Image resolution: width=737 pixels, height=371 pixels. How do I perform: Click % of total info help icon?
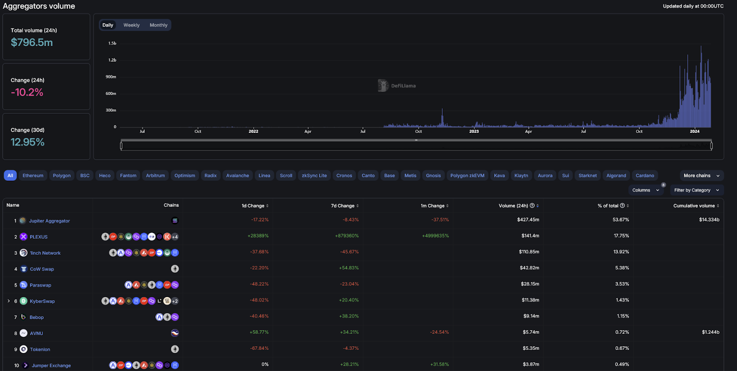[x=622, y=205]
